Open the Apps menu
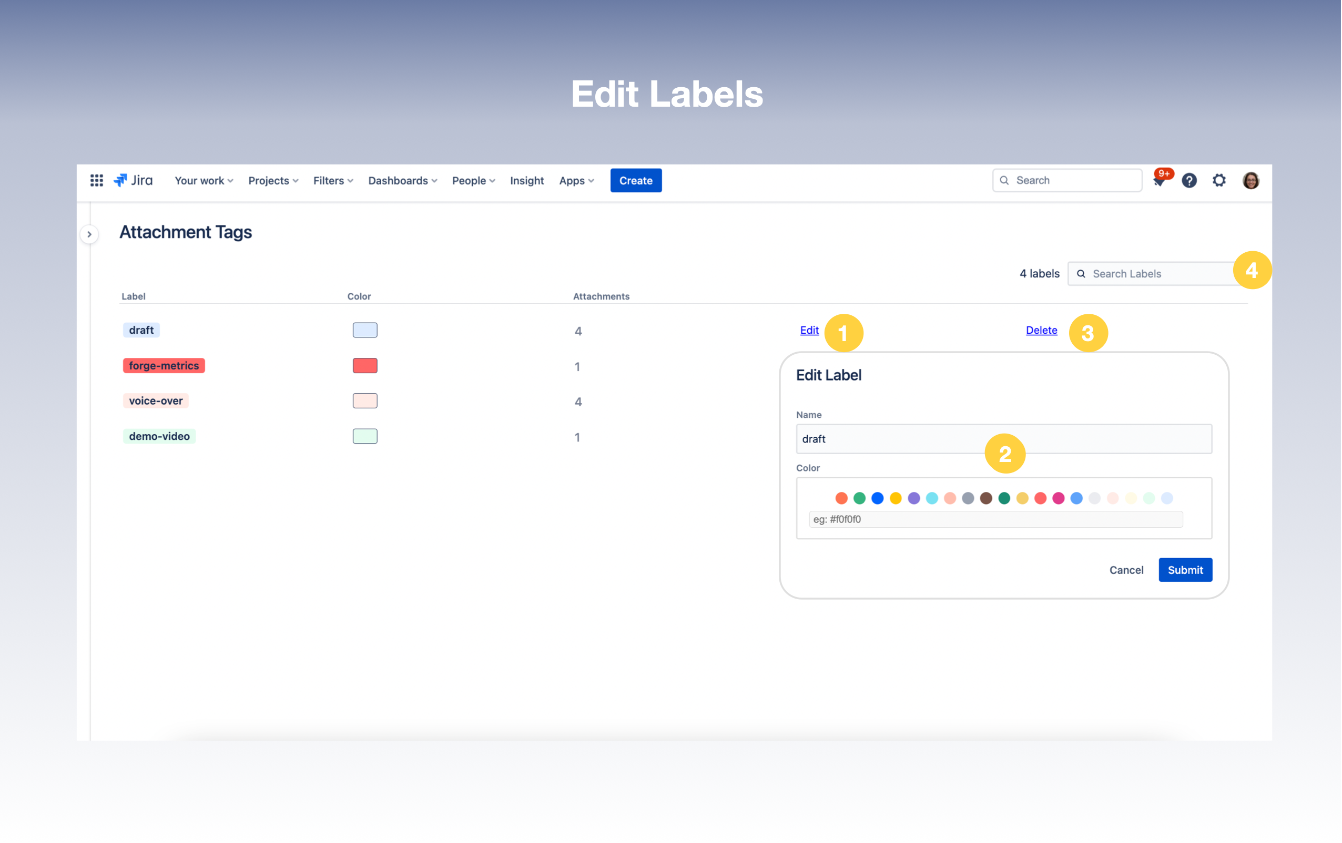 tap(576, 180)
